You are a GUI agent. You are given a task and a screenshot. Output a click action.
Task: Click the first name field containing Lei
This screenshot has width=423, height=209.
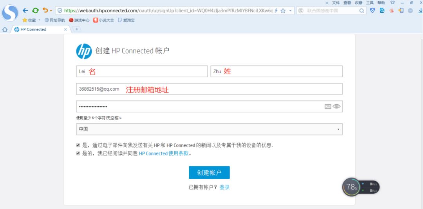tap(142, 71)
